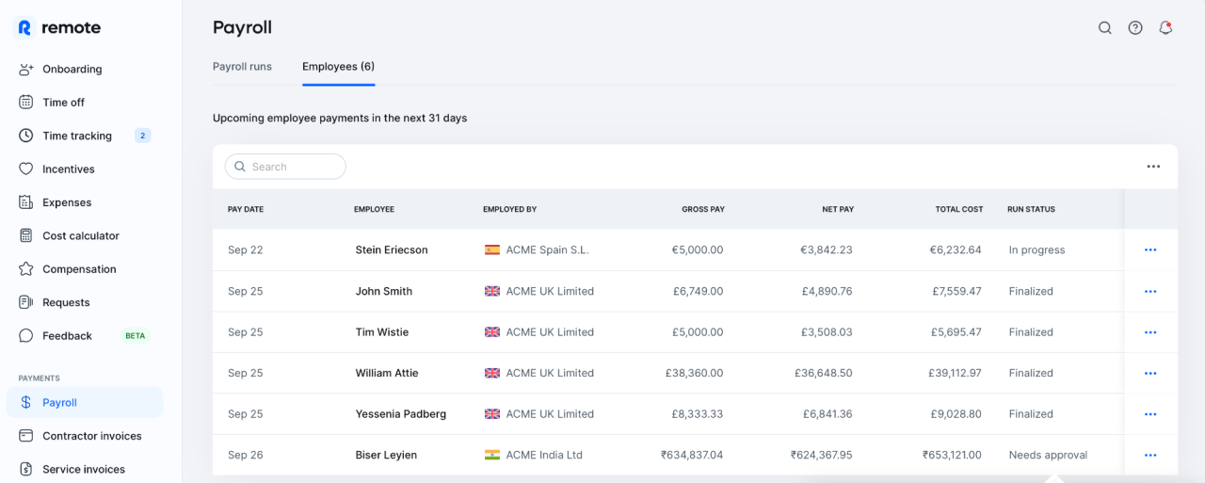Open Onboarding from the sidebar

coord(72,69)
